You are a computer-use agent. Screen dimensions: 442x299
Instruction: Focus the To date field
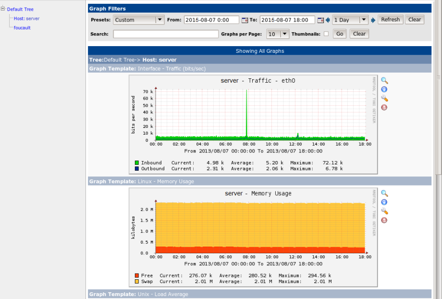[287, 20]
